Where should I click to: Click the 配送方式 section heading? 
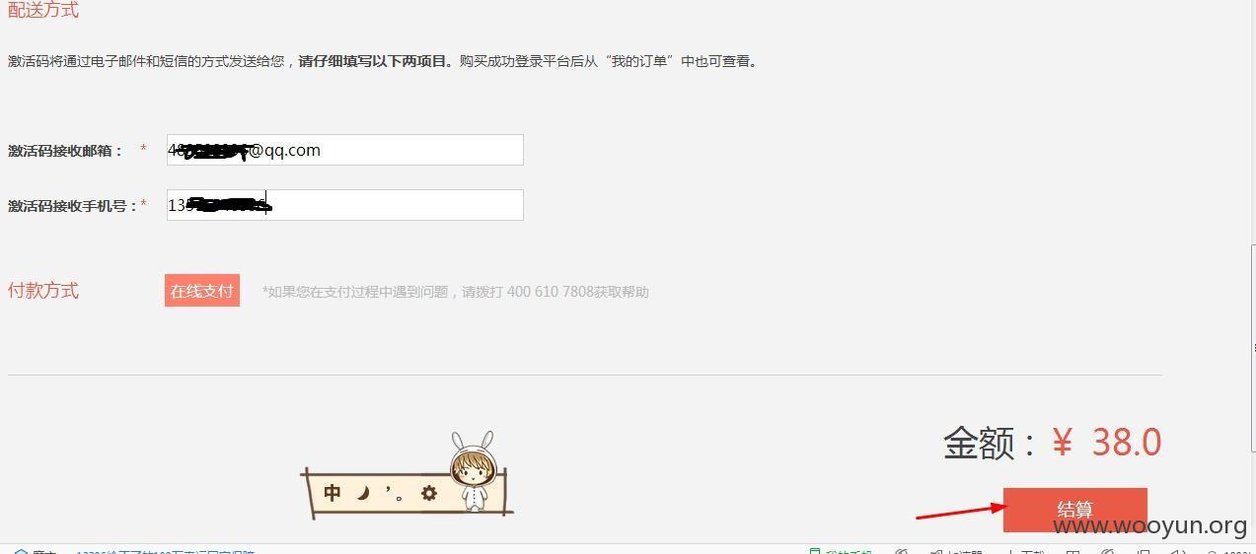pyautogui.click(x=43, y=10)
